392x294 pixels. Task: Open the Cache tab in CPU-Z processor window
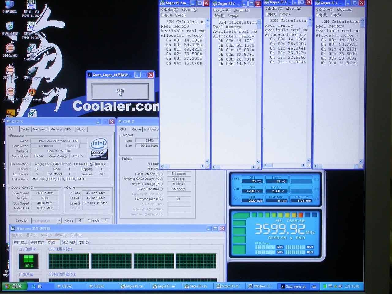tap(25, 129)
